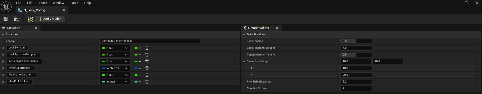Screen dimensions: 482x94
Task: Expand the MaxPickStrikes variable row
Action: 3,82
